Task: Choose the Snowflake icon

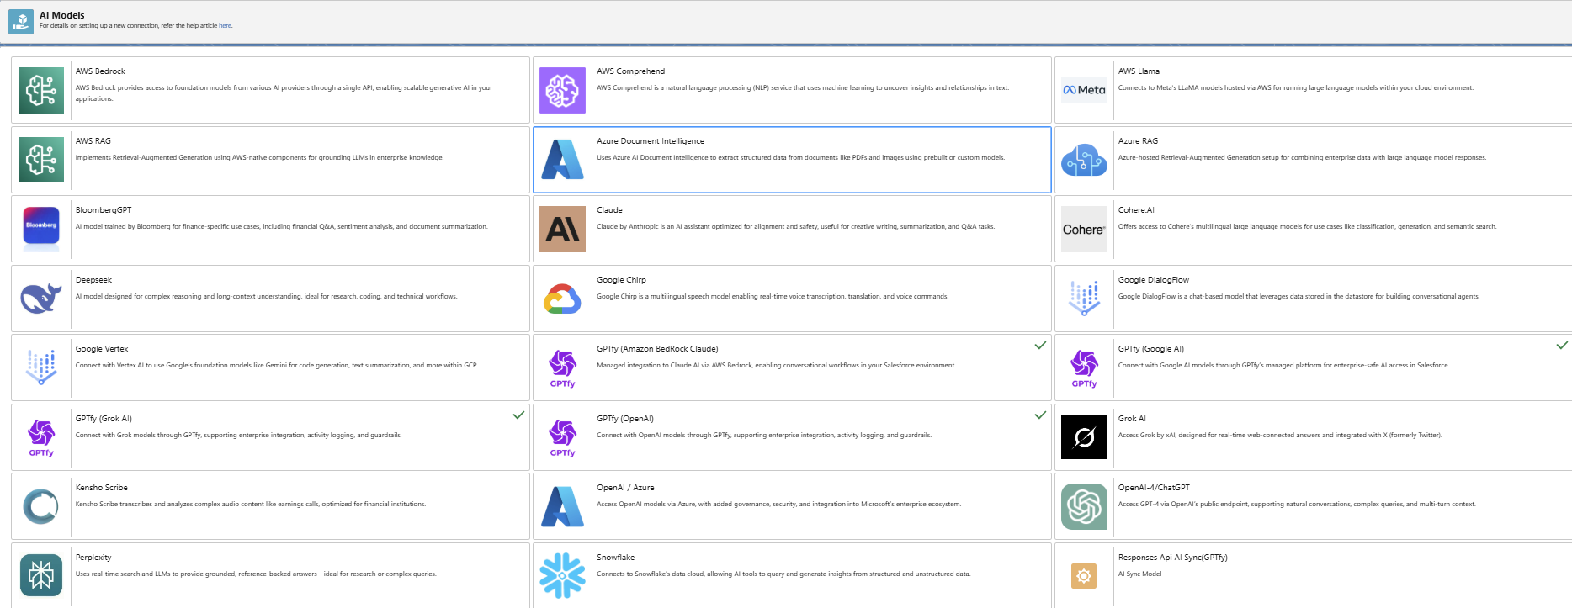Action: click(x=562, y=576)
